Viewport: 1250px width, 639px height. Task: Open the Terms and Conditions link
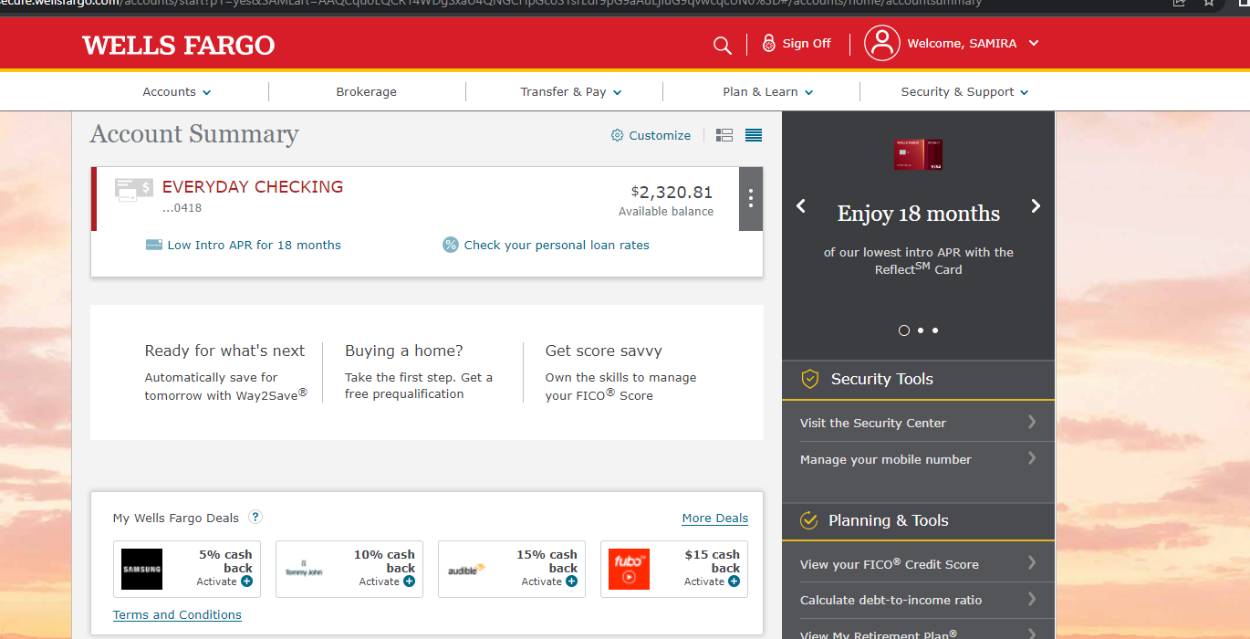pyautogui.click(x=177, y=614)
